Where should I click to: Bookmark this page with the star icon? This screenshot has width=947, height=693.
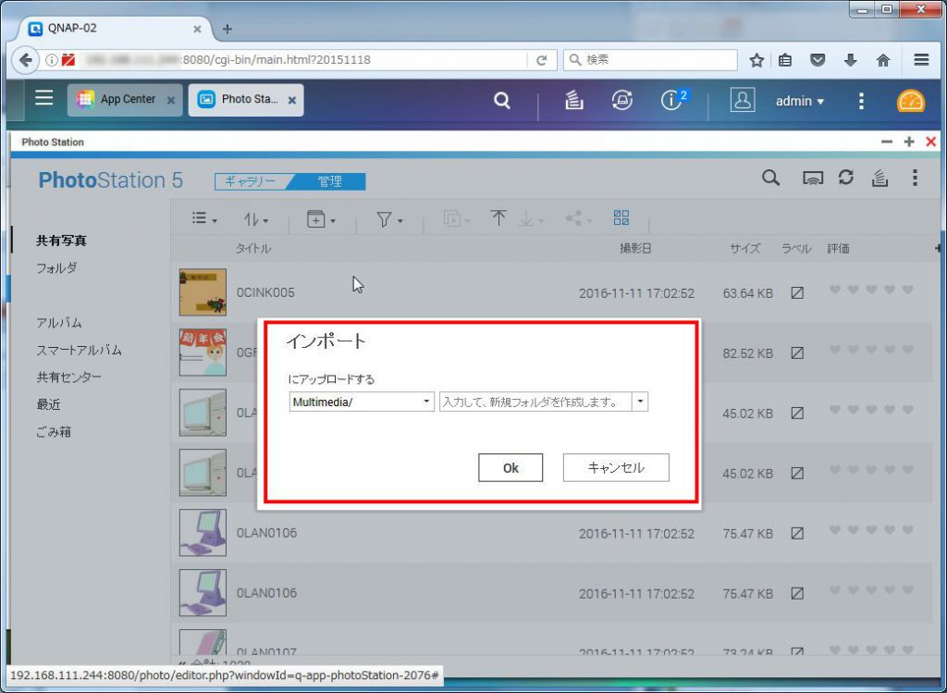pos(756,60)
